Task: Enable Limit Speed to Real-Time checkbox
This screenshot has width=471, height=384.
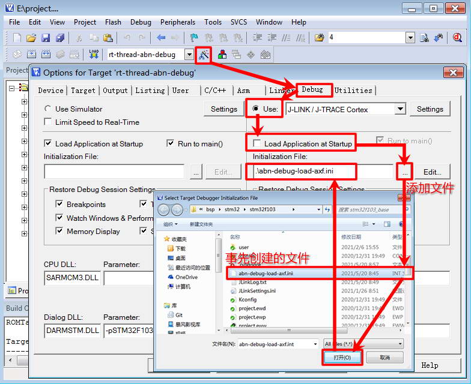Action: (x=48, y=122)
